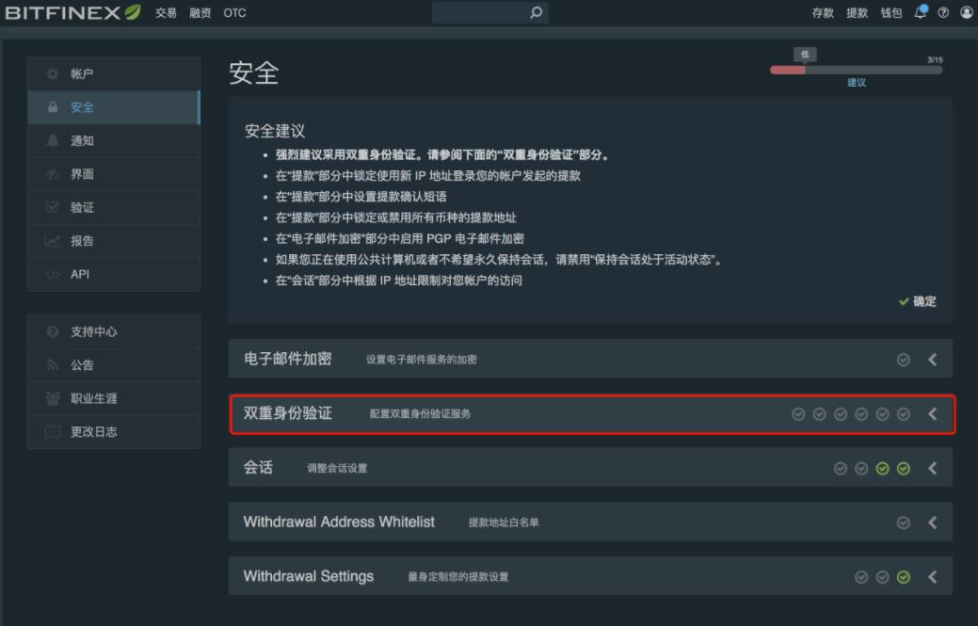Select 通知 in the sidebar
The width and height of the screenshot is (978, 626).
114,141
